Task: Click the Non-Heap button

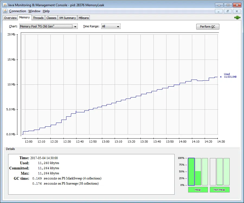Action: click(x=219, y=189)
